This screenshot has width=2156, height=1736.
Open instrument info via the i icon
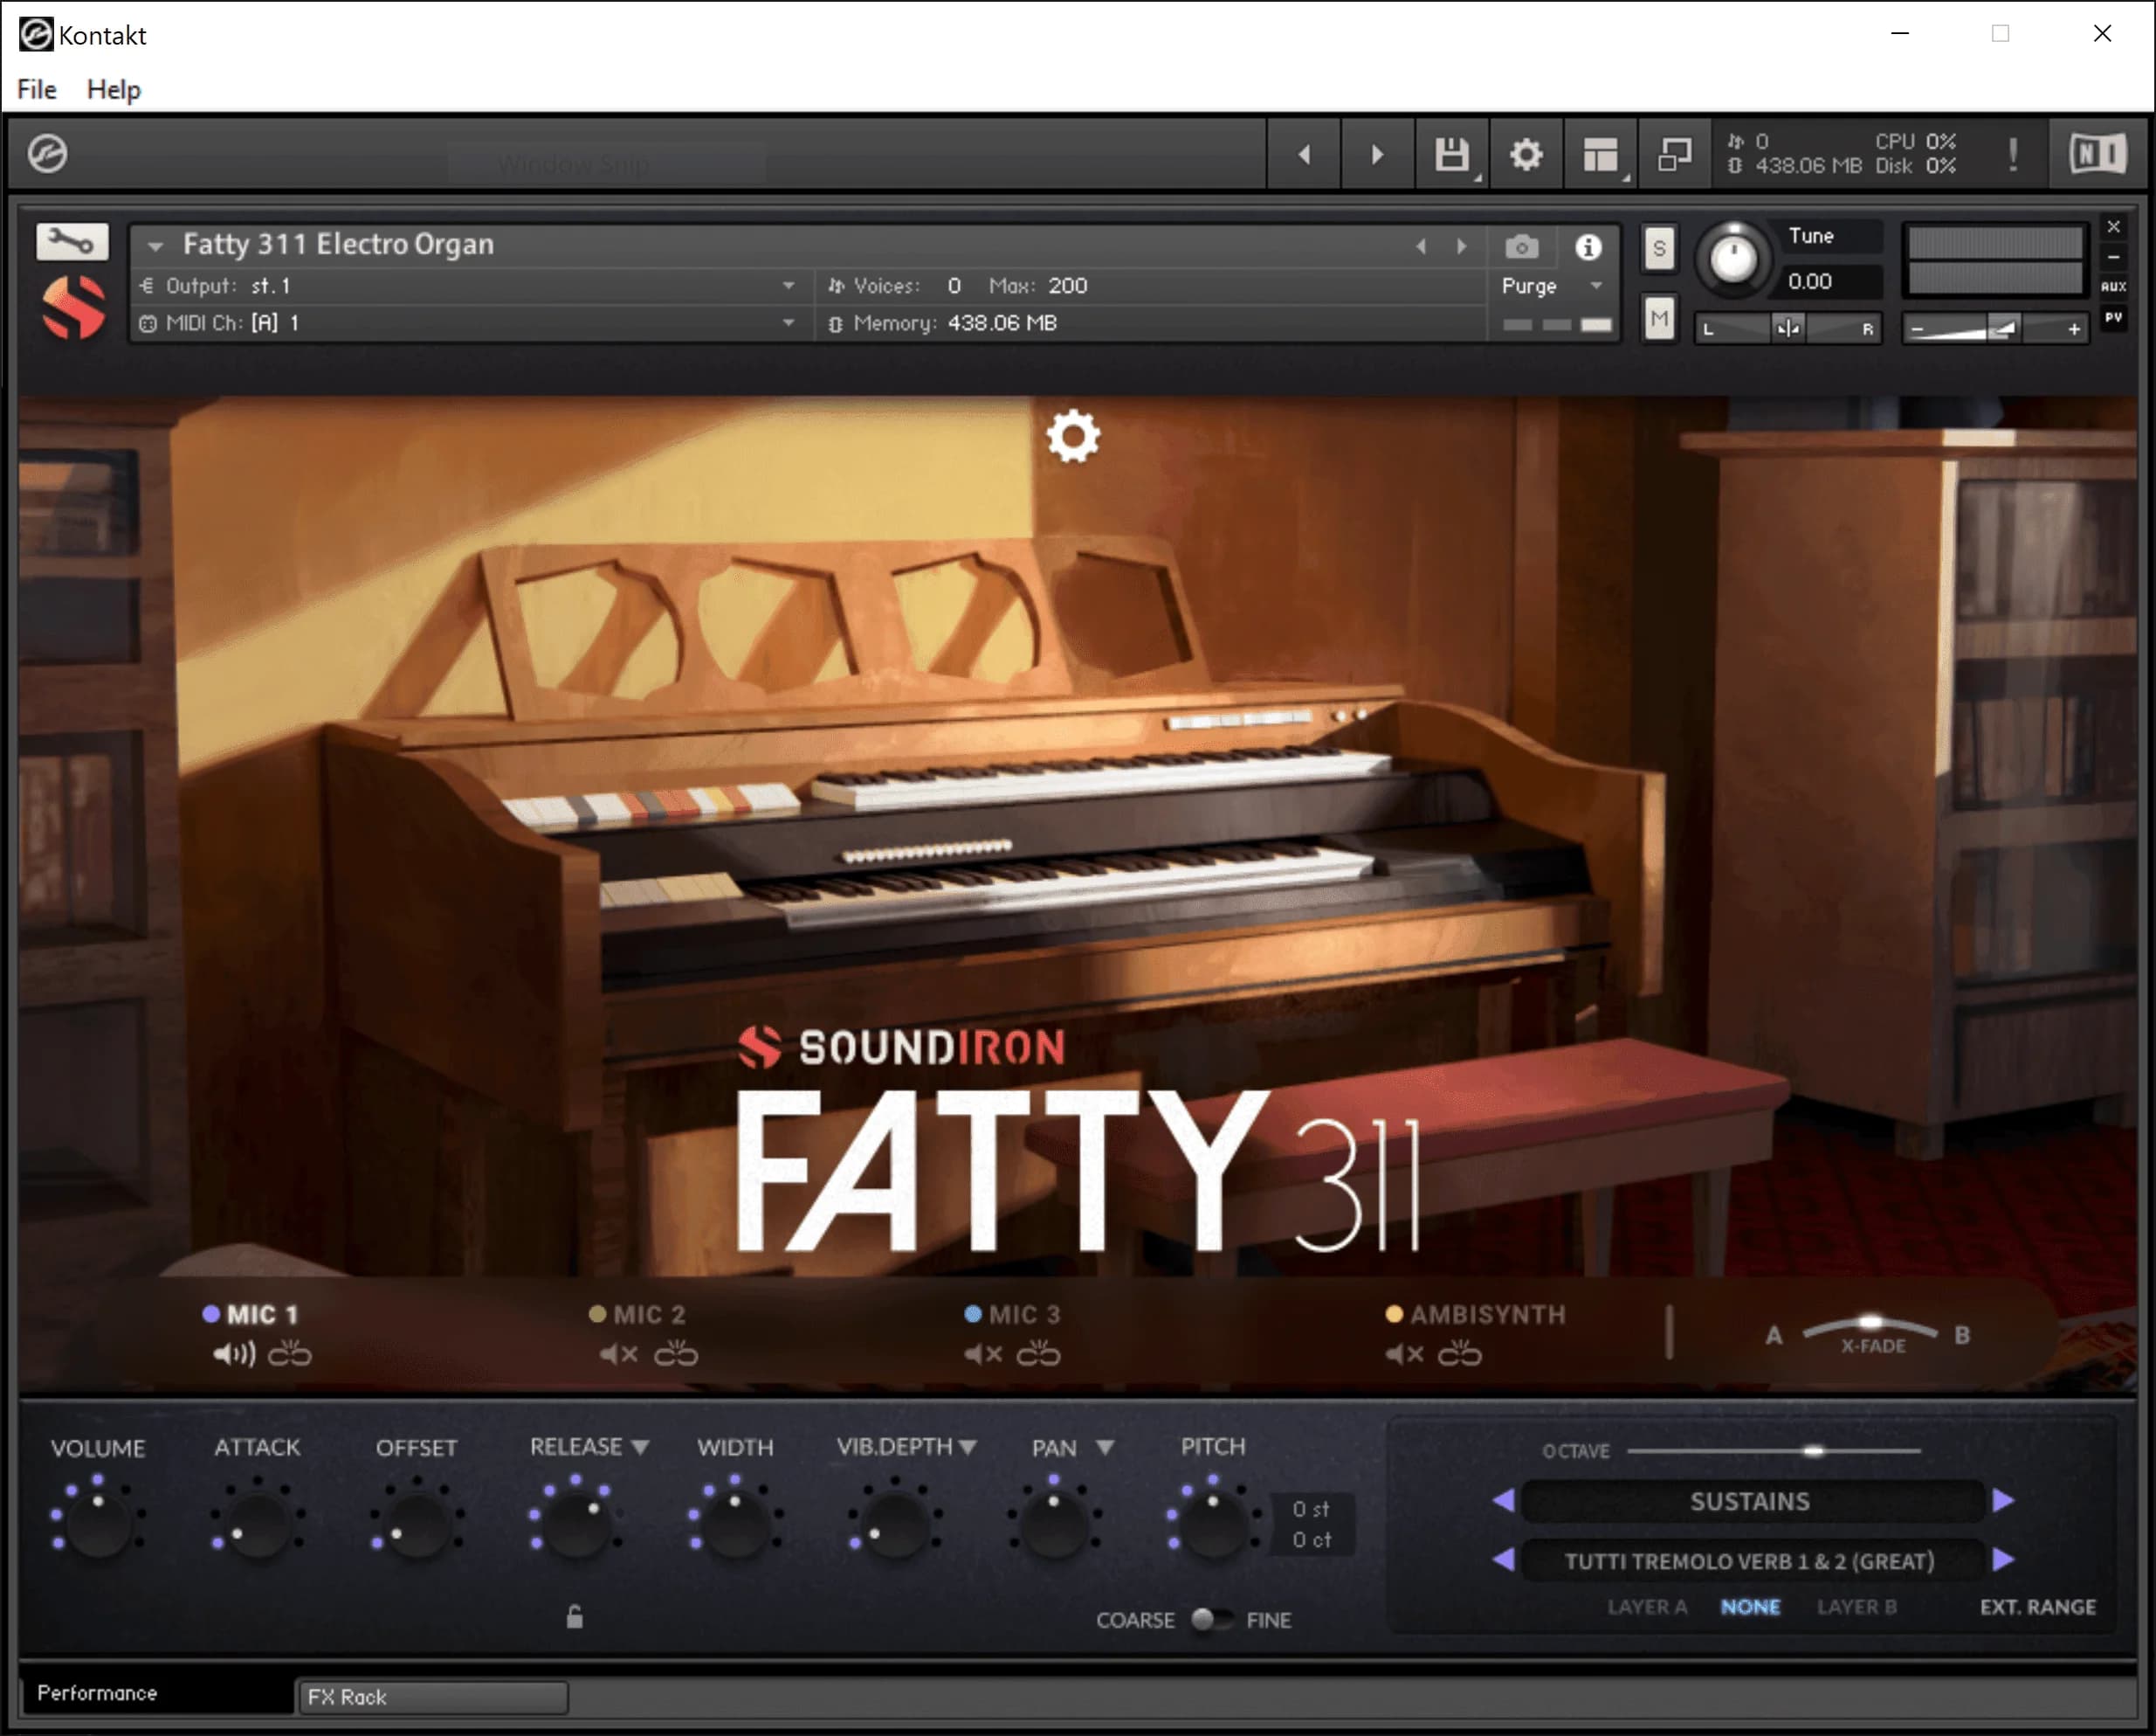point(1589,247)
